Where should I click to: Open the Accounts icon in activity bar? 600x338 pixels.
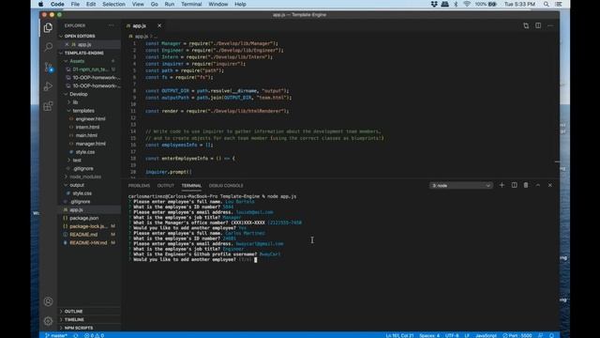click(48, 301)
